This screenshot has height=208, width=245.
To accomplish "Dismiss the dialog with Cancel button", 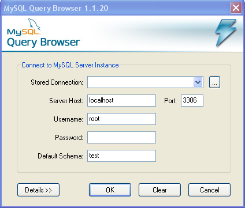I will [x=209, y=190].
